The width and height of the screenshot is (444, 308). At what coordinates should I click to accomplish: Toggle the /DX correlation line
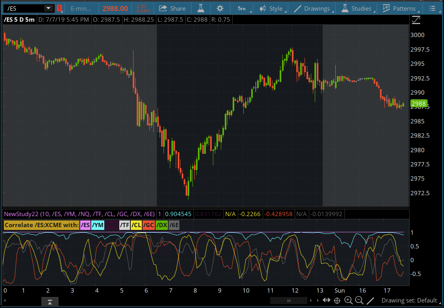(162, 225)
